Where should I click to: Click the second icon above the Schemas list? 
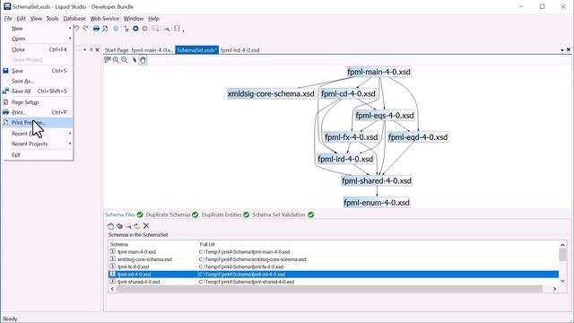coord(119,226)
